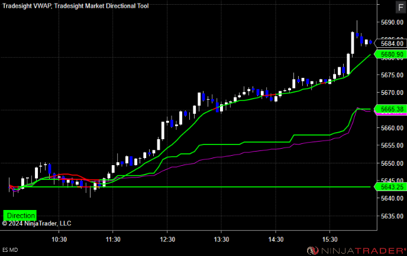Click the green 5665.38 price marker
The width and height of the screenshot is (407, 256).
pos(392,109)
